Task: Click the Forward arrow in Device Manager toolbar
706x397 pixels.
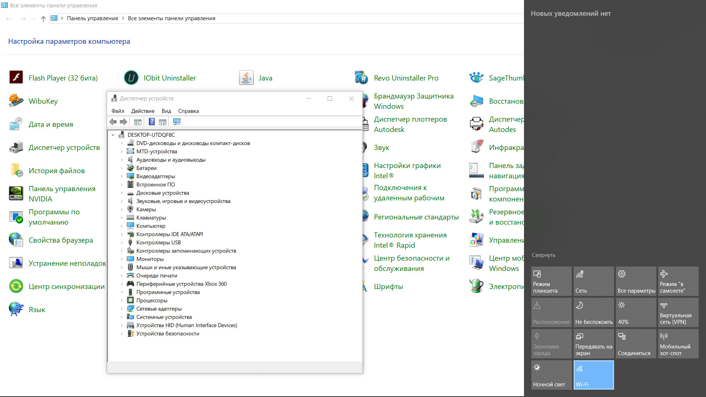Action: 124,122
